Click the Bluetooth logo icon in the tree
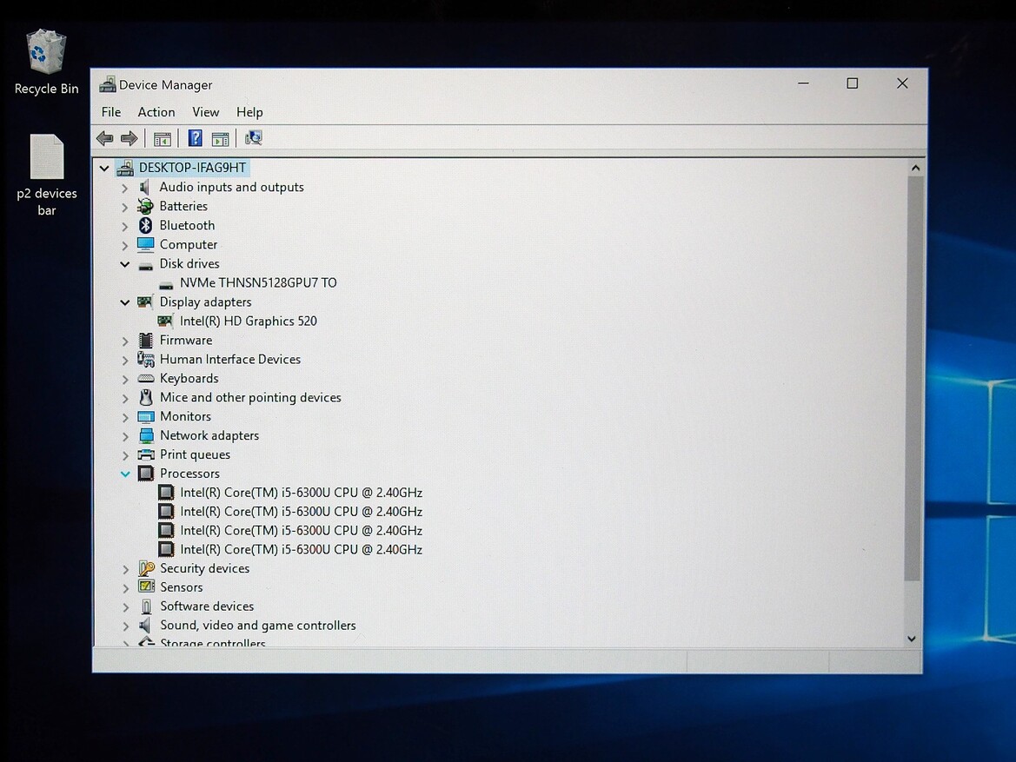This screenshot has height=762, width=1016. tap(145, 225)
